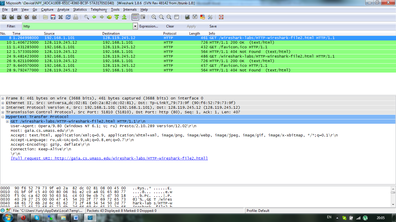The height and width of the screenshot is (222, 396).
Task: Select packet 24 GET HTTP-wireshark-file2.html
Action: (198, 56)
